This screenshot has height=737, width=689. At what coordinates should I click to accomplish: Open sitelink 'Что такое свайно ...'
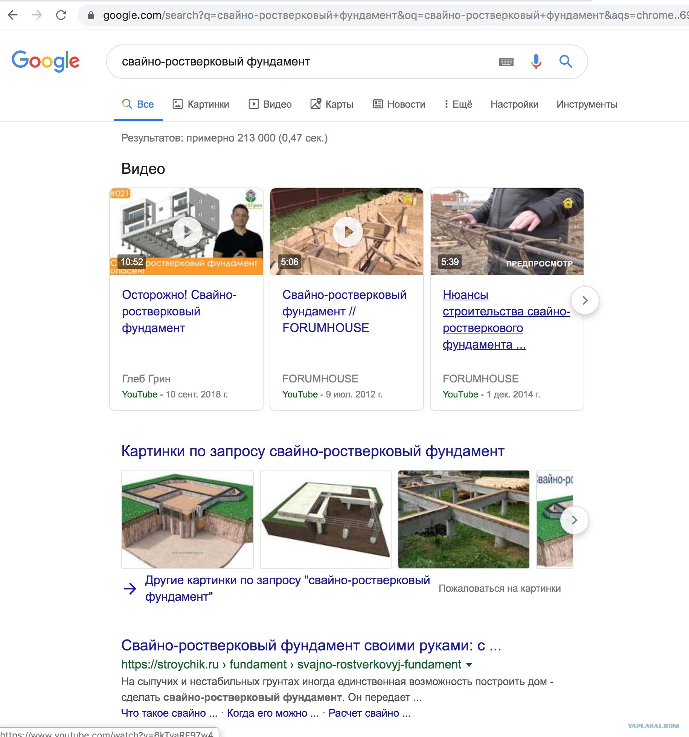coord(169,713)
